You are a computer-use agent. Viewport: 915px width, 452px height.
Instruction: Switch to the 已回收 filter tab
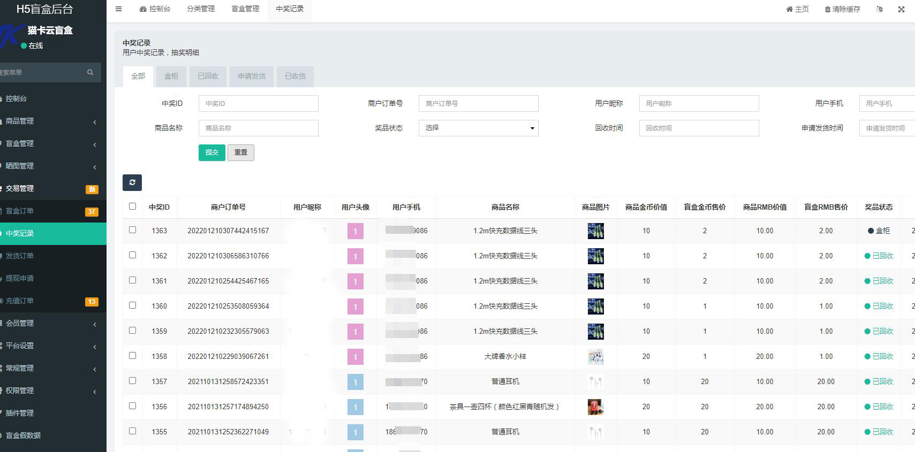pos(208,76)
